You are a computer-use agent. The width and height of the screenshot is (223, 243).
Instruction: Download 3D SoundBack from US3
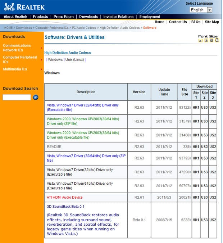[x=204, y=220]
